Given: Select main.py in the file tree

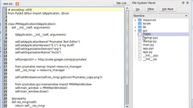Looking at the screenshot, I should (x=148, y=45).
